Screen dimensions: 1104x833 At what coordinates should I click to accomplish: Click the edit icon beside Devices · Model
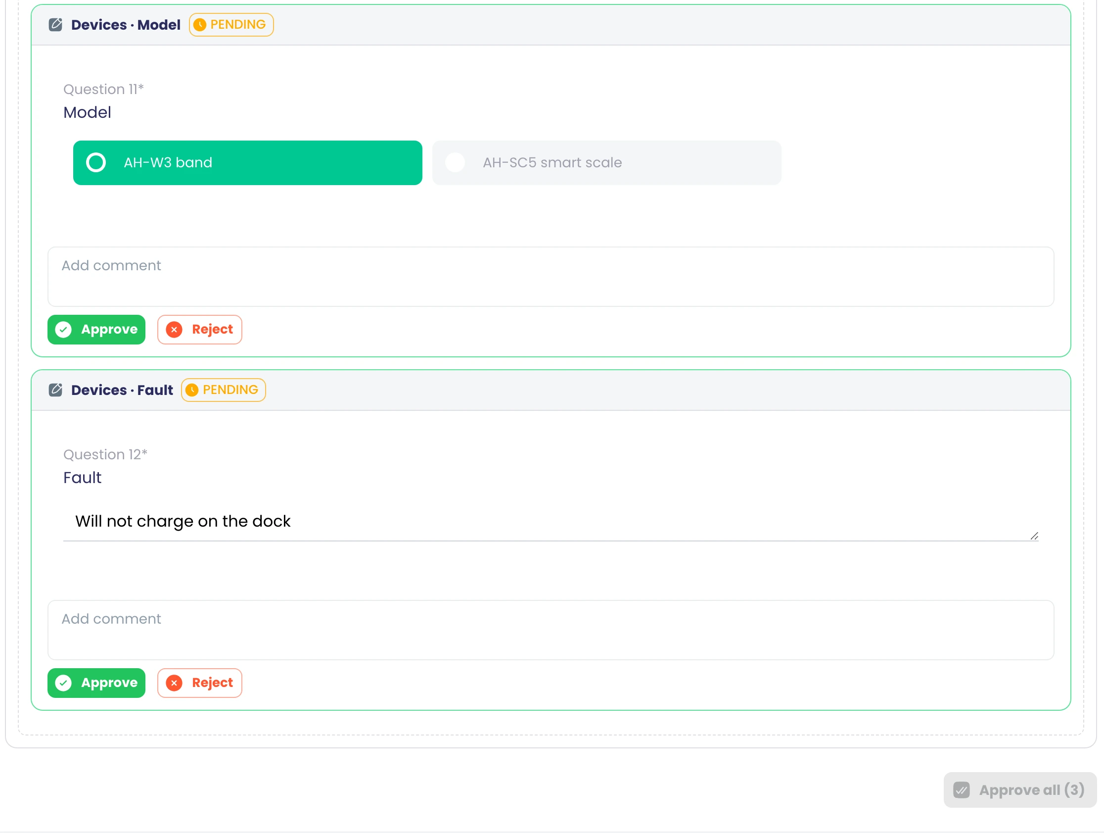[x=55, y=24]
